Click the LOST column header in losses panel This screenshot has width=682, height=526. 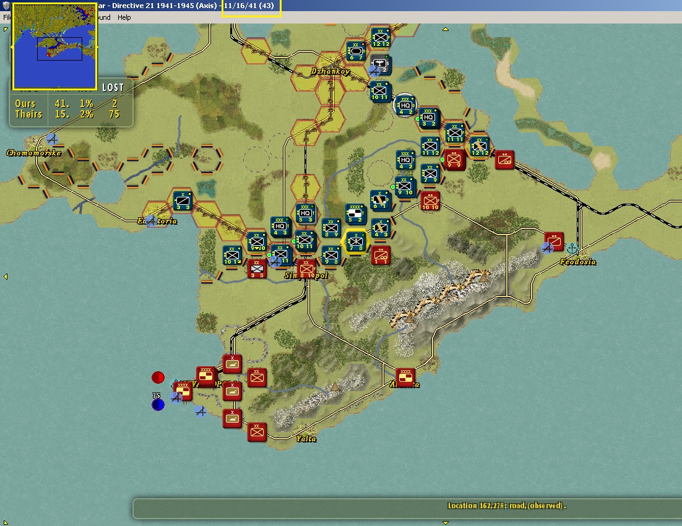113,87
